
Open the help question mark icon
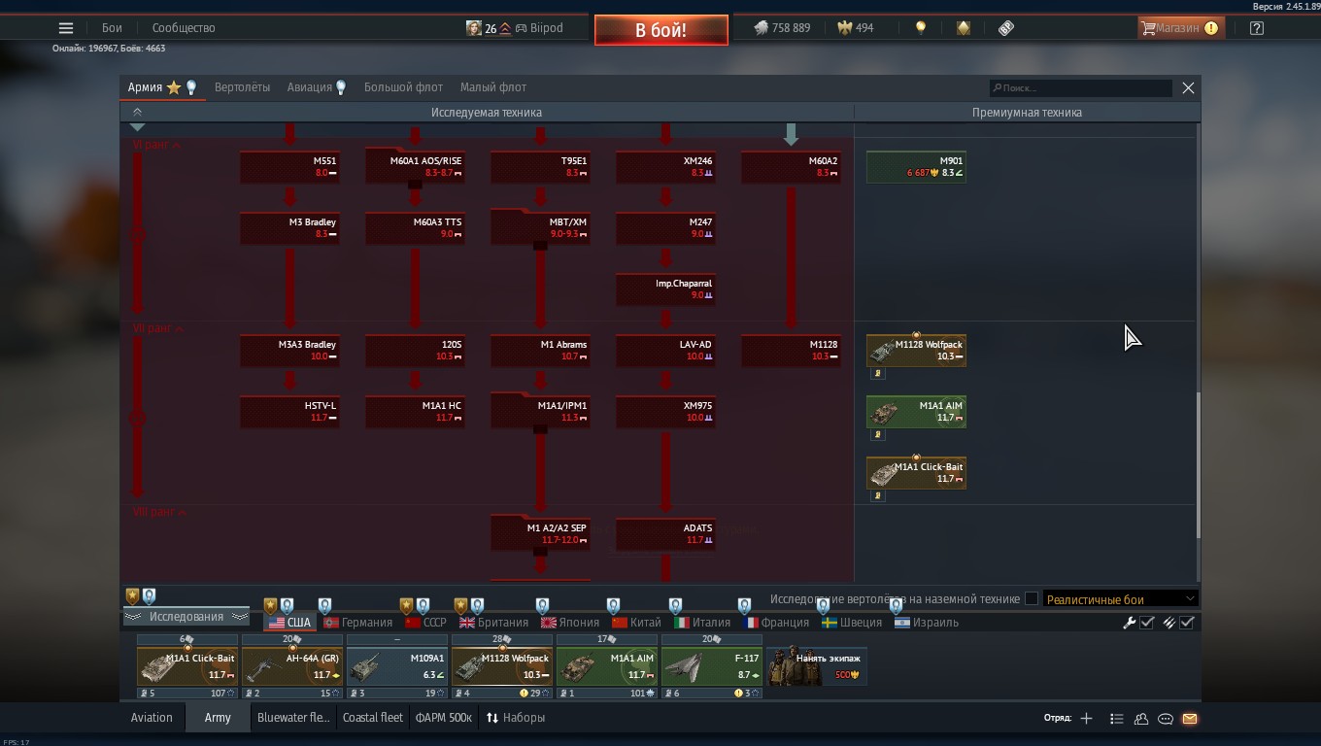pos(1257,28)
